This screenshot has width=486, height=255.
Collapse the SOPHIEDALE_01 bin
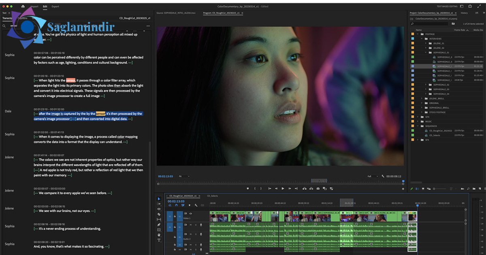[x=426, y=53]
